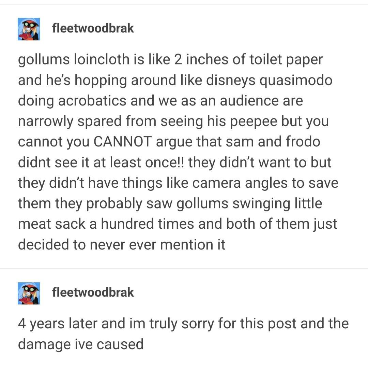Viewport: 368px width, 371px height.
Task: Click the line starting 'narrowly spared from'
Action: point(173,121)
